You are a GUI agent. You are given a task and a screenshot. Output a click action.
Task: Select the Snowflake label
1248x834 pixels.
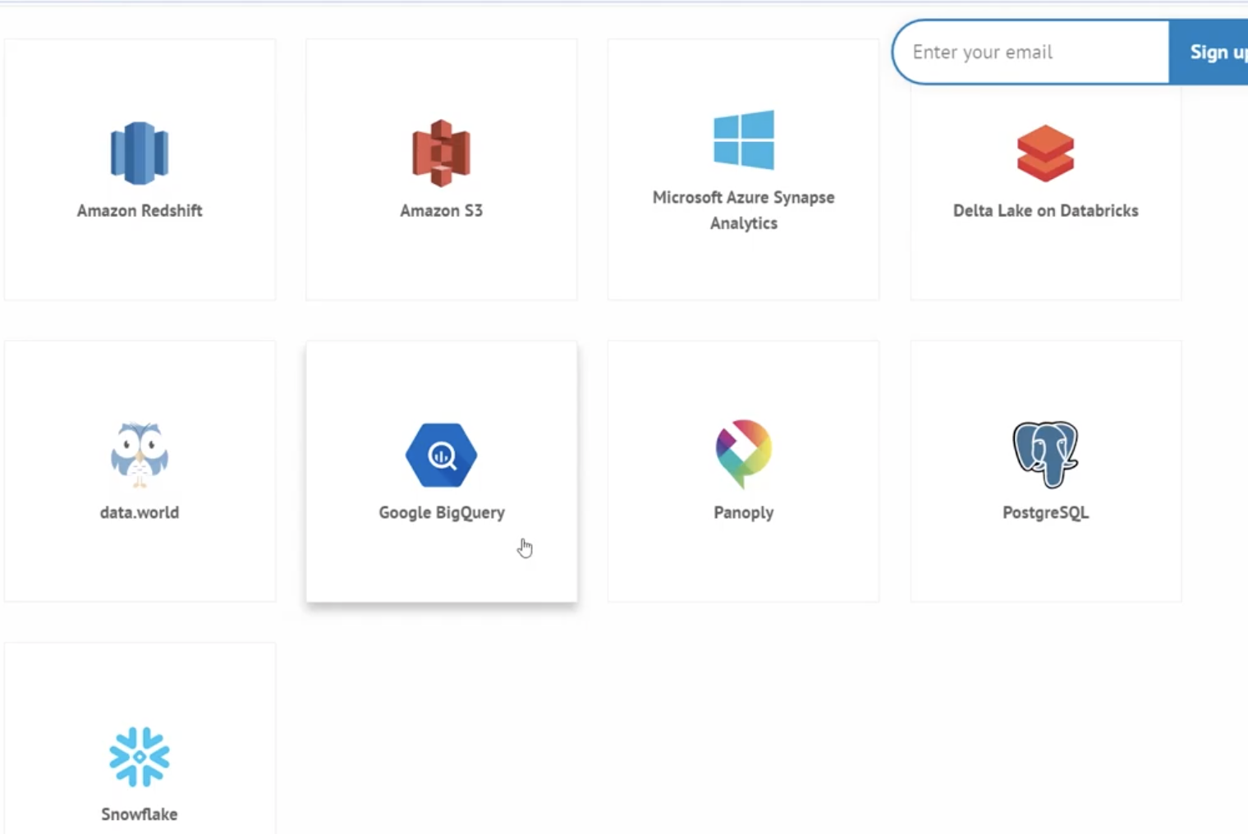(x=140, y=814)
